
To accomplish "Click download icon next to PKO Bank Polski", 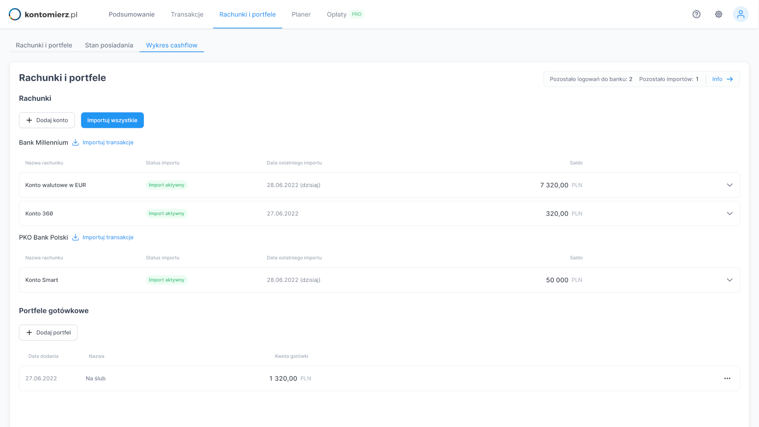I will [x=76, y=237].
